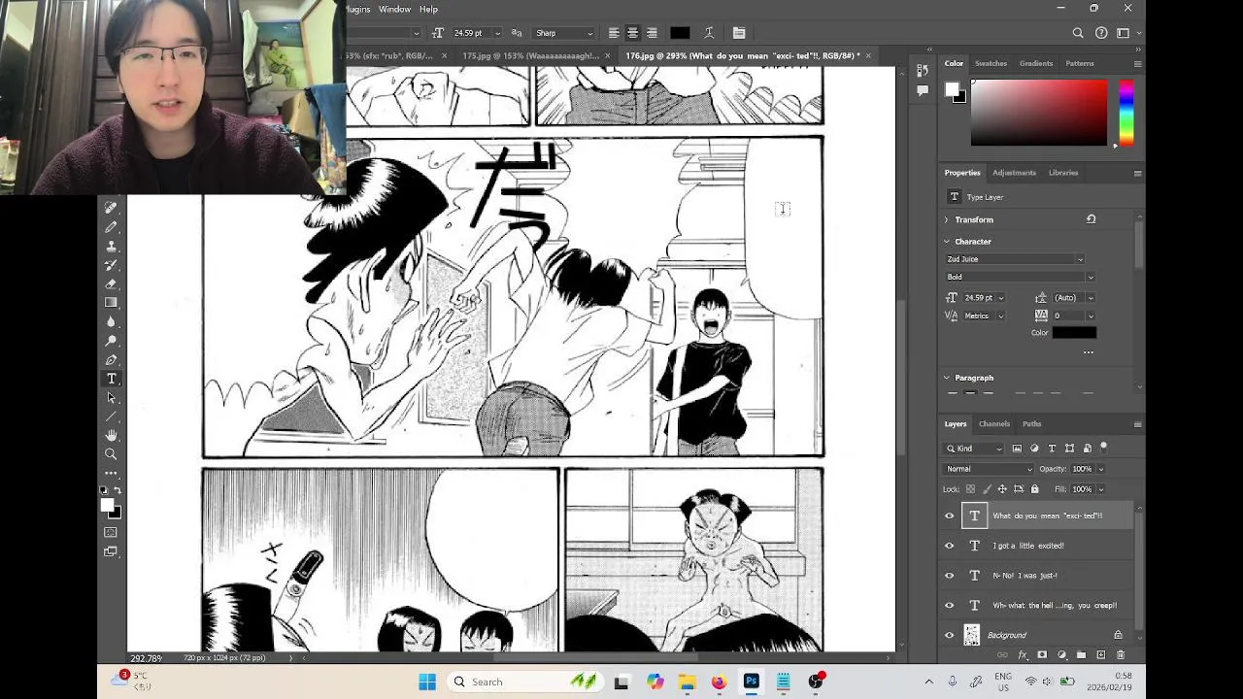Screen dimensions: 1243x699
Task: Click Color swatch in Character section
Action: [1075, 333]
